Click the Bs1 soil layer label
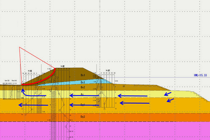This screenshot has width=210, height=140. (83, 75)
